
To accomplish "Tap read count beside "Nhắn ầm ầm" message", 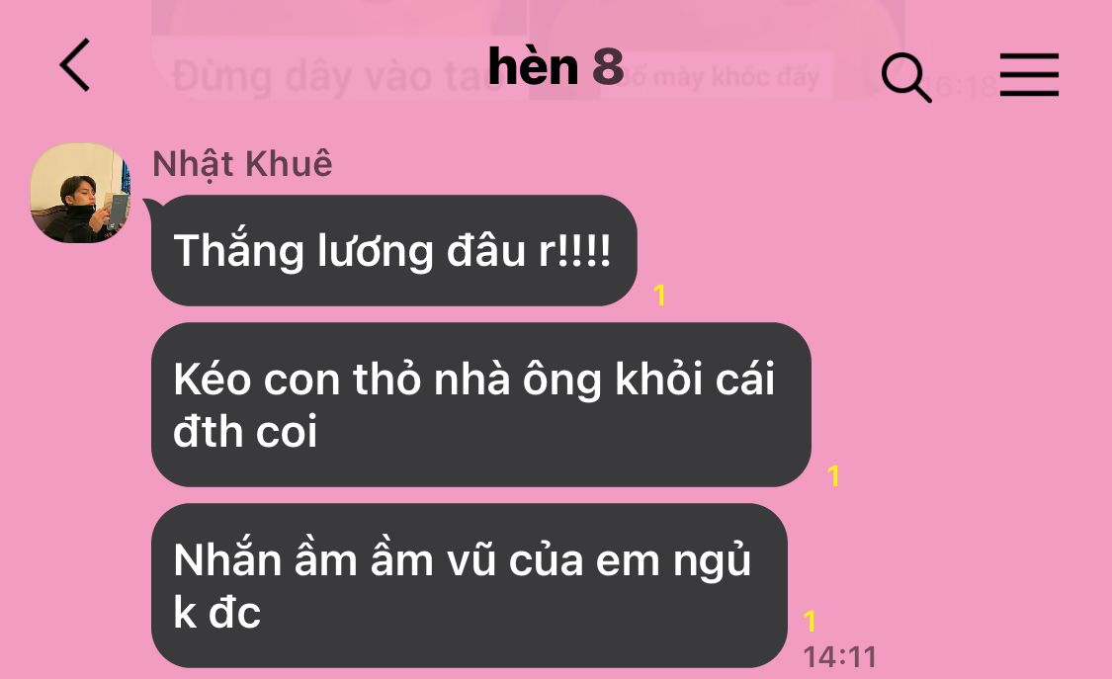I will coord(811,622).
